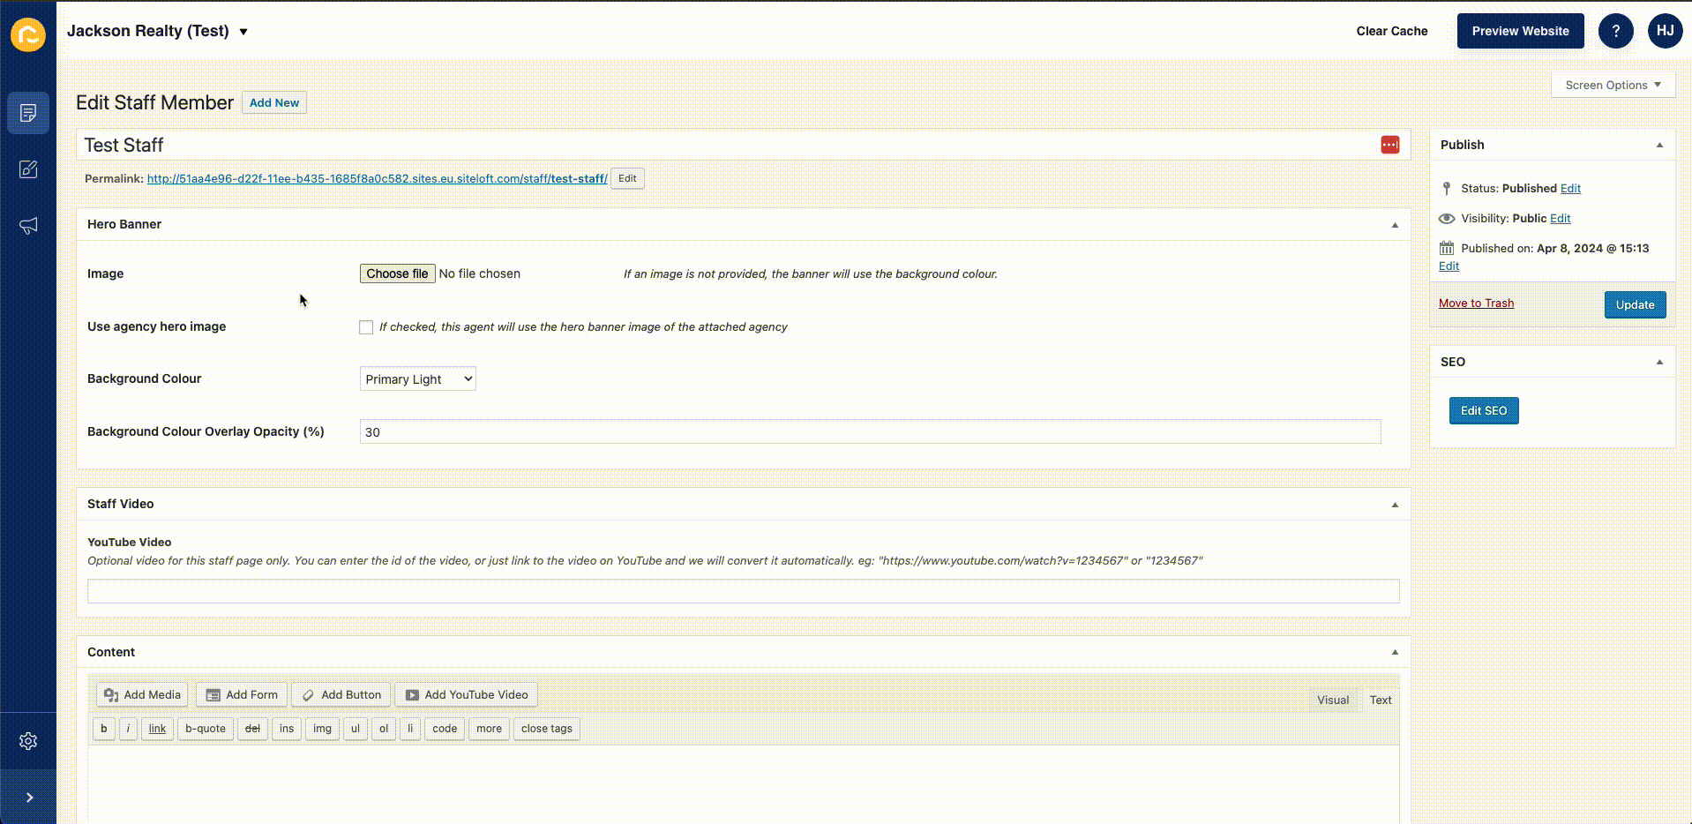Apply bold formatting in the content editor
Screen dimensions: 1692x824
click(x=103, y=729)
